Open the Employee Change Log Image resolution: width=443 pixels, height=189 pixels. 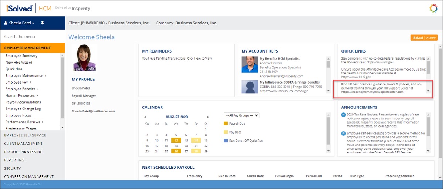[23, 109]
